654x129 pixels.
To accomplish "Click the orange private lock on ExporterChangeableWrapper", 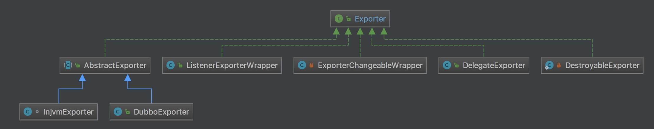I will 311,65.
